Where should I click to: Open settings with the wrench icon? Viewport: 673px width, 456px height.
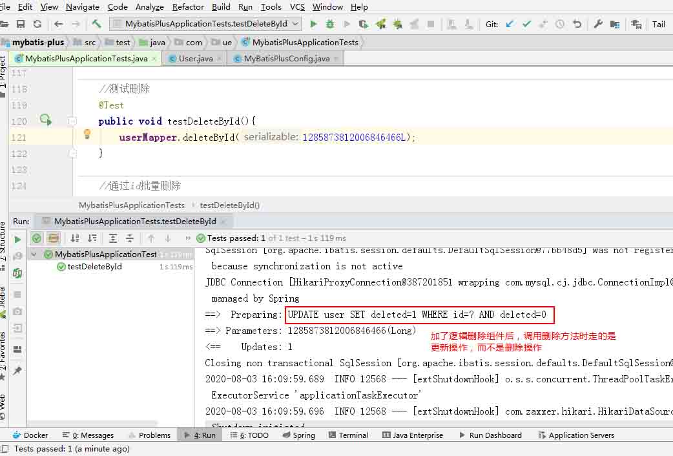(597, 24)
